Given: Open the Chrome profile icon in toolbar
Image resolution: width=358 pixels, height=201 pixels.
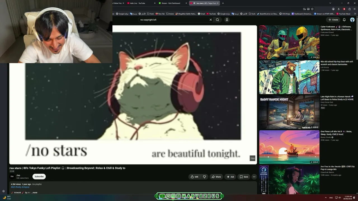Looking at the screenshot, I should click(x=333, y=9).
